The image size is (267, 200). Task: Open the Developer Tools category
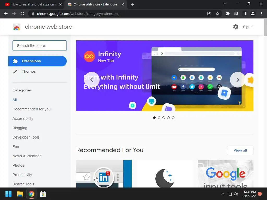pos(26,137)
